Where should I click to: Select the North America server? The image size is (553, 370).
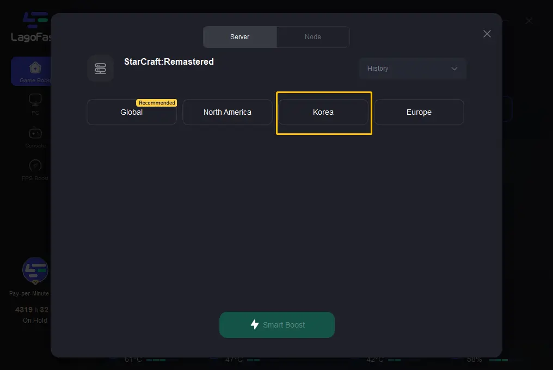(228, 112)
